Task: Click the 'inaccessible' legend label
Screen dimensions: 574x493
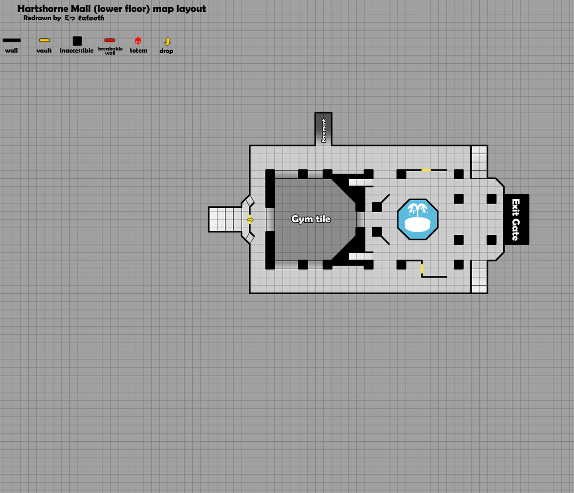Action: pyautogui.click(x=77, y=50)
